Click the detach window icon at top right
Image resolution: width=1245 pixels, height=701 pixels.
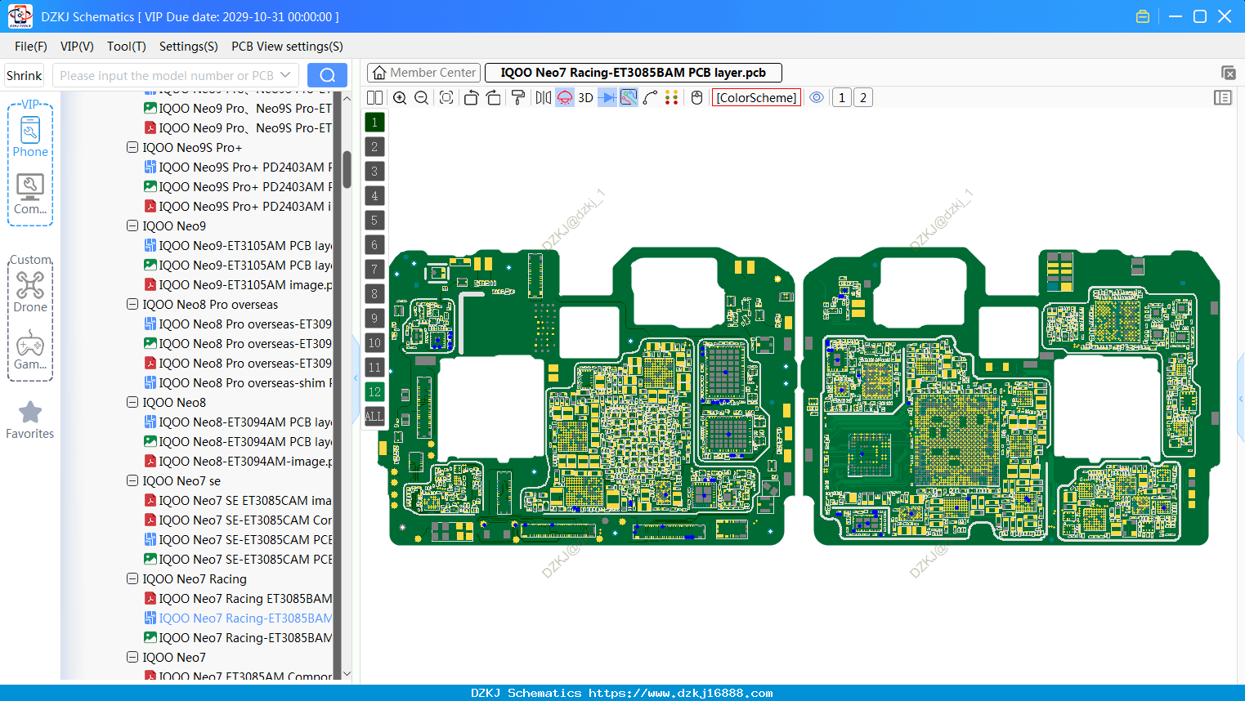[x=1228, y=73]
